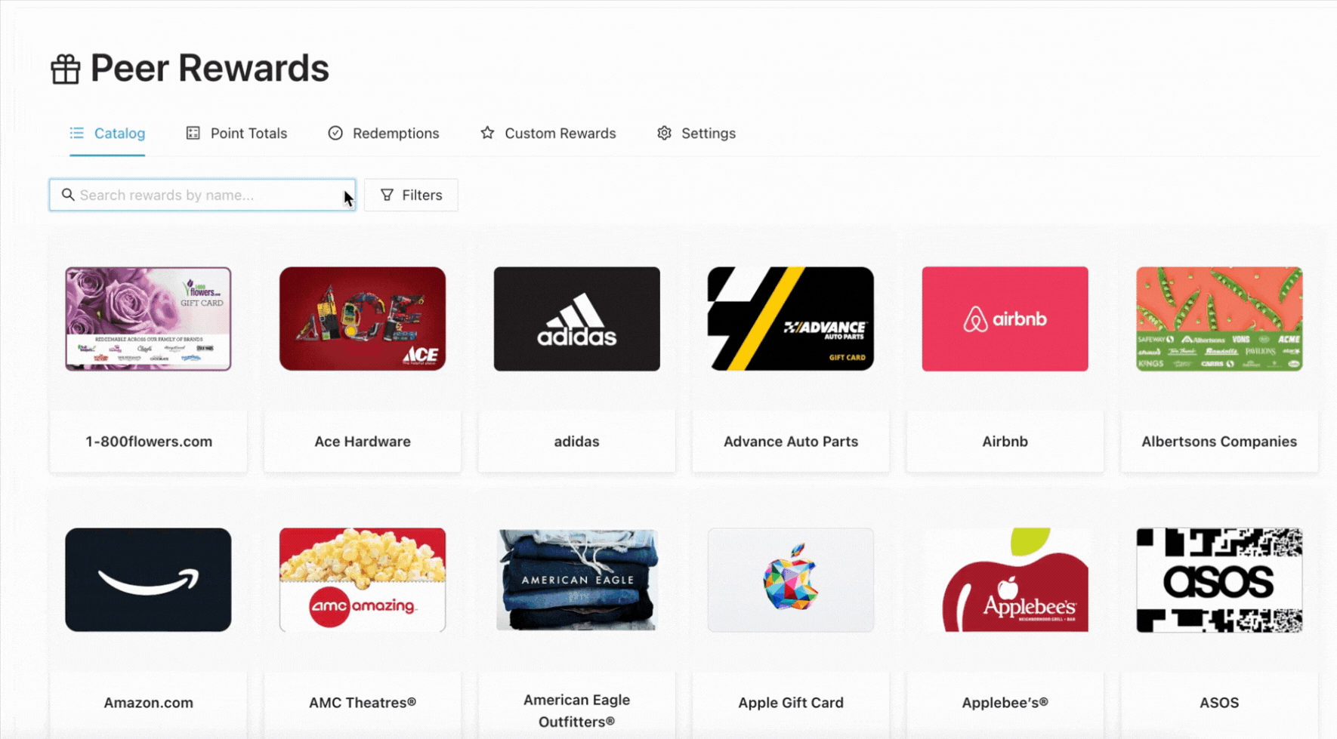Image resolution: width=1337 pixels, height=739 pixels.
Task: Click the Settings gear icon
Action: point(664,133)
